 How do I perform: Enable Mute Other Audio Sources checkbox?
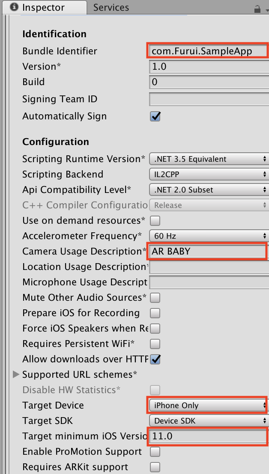(x=155, y=298)
